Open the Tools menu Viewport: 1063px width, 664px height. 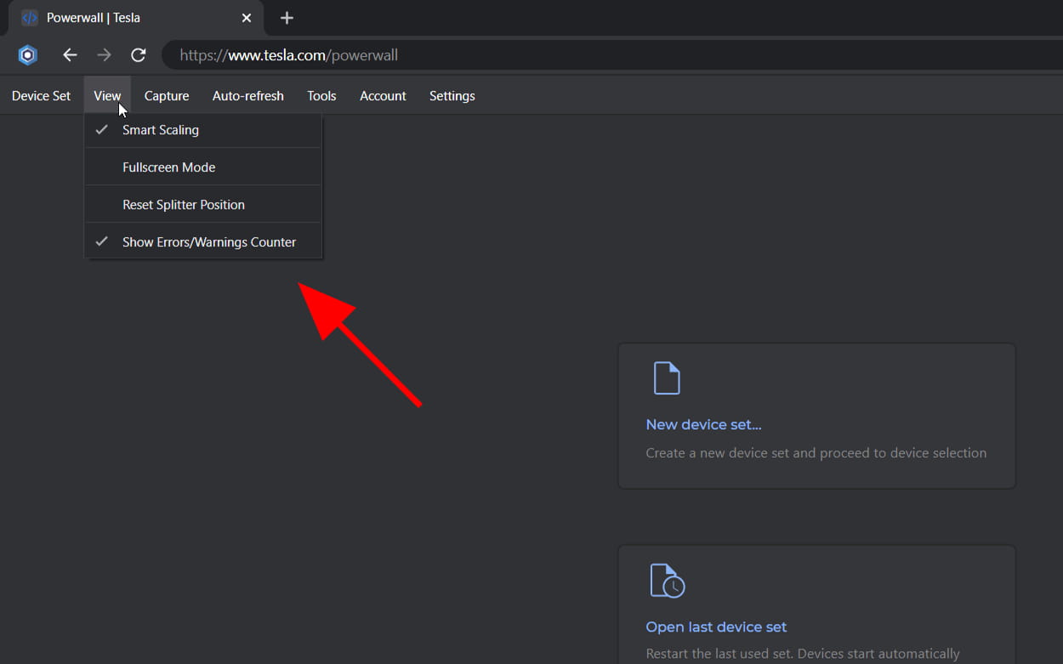pos(321,96)
